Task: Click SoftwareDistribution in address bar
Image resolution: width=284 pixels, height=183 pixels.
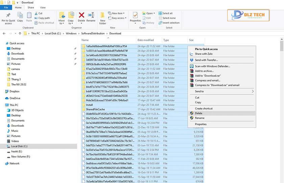Action: click(93, 33)
